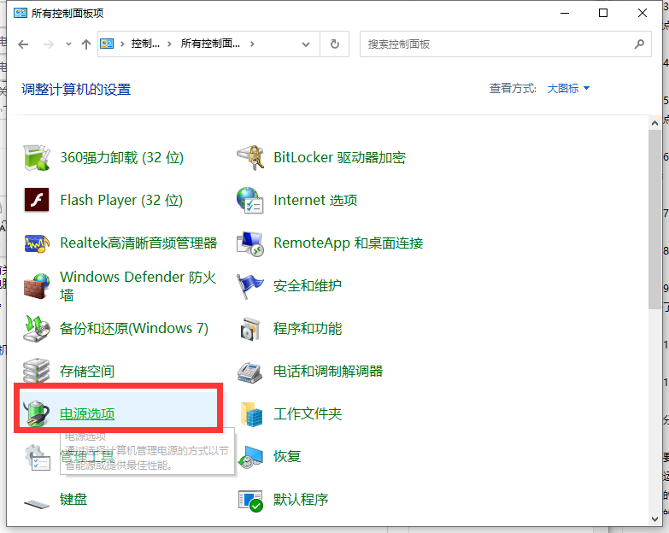The width and height of the screenshot is (669, 533).
Task: Click the 管理工具 gear icon
Action: point(38,458)
